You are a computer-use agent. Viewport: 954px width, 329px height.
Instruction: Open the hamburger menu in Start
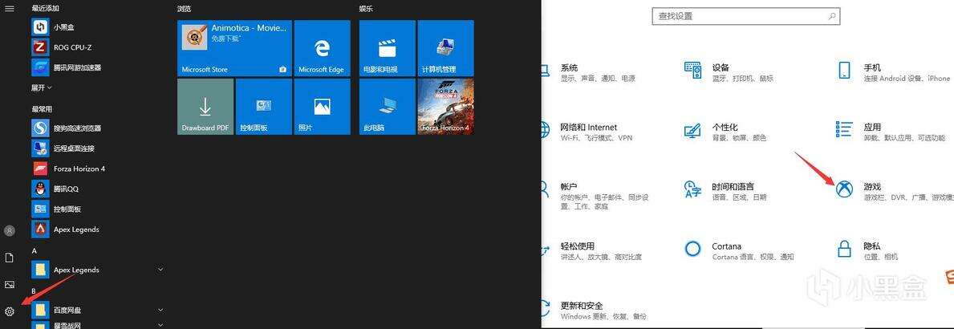pos(9,9)
